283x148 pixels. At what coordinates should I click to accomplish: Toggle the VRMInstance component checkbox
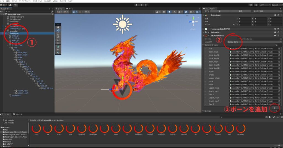[x=209, y=35]
